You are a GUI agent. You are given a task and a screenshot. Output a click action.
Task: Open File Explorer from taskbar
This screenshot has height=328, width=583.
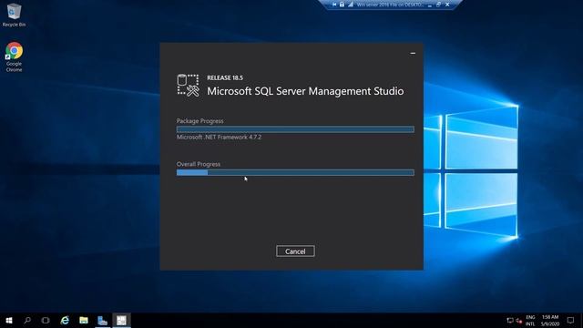point(84,320)
